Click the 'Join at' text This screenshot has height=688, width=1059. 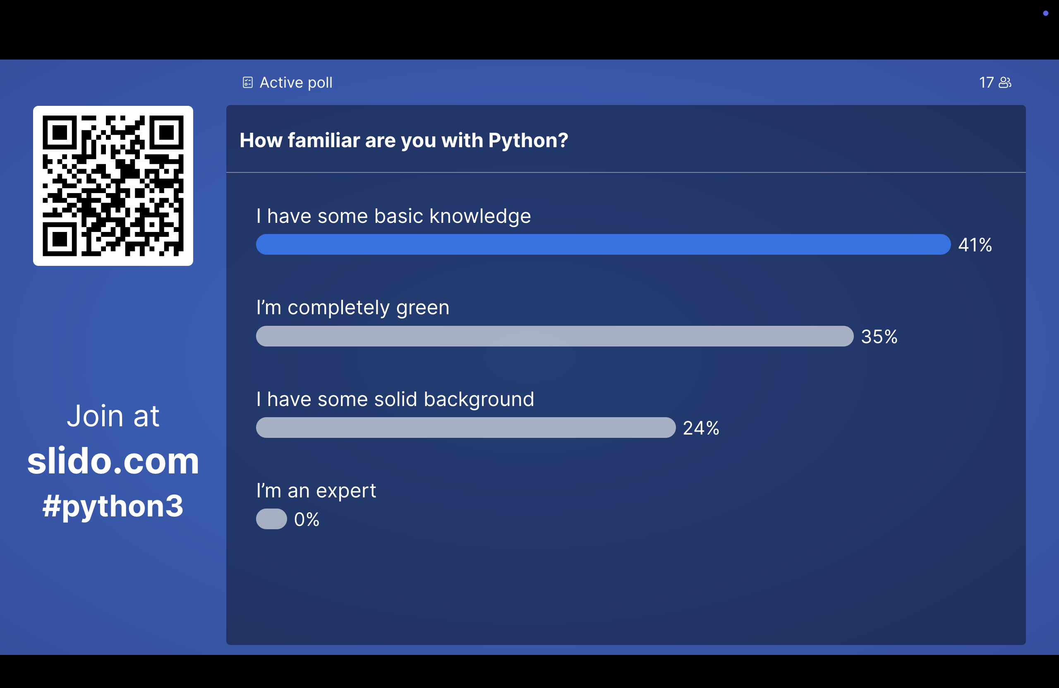[x=113, y=416]
